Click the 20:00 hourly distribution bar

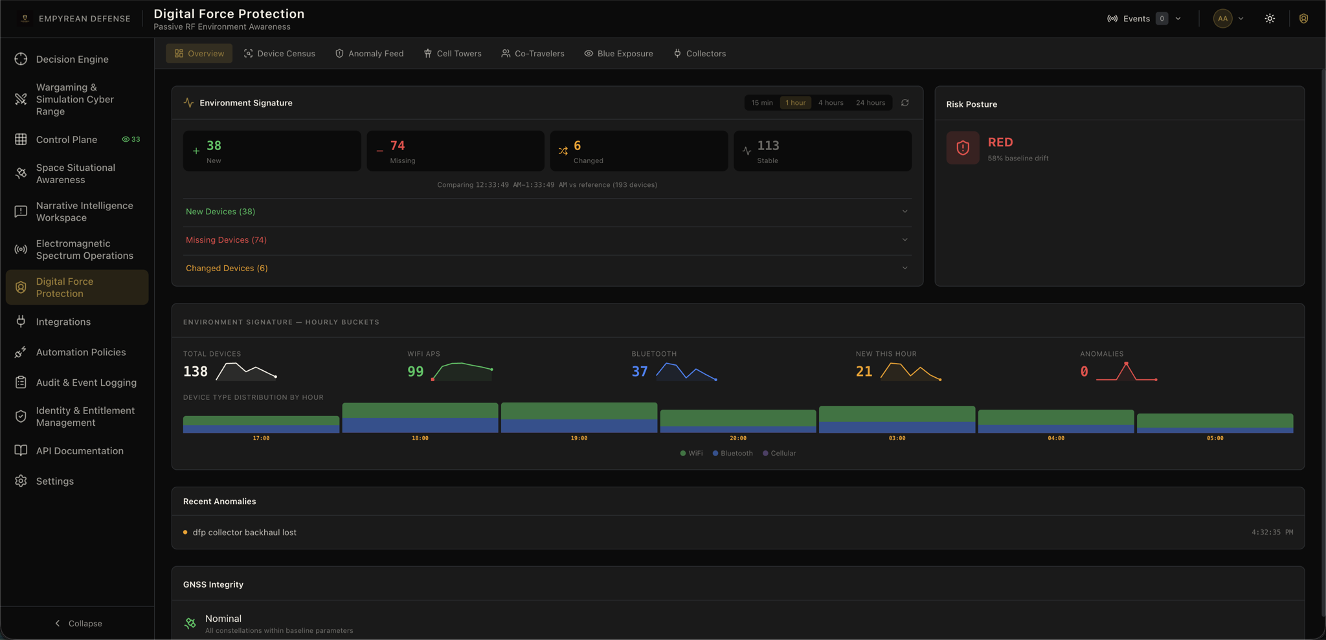click(x=738, y=421)
